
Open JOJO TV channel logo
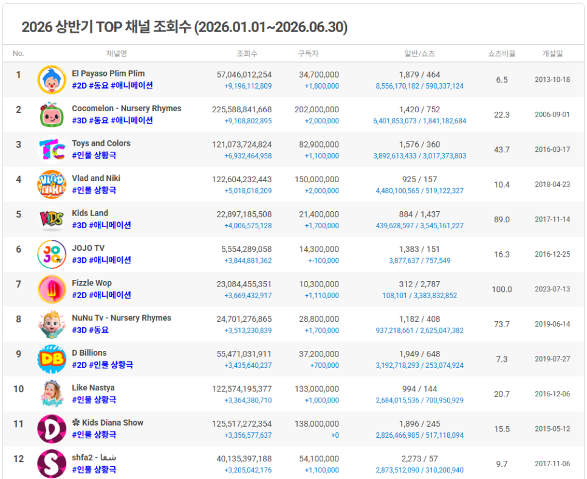click(52, 254)
